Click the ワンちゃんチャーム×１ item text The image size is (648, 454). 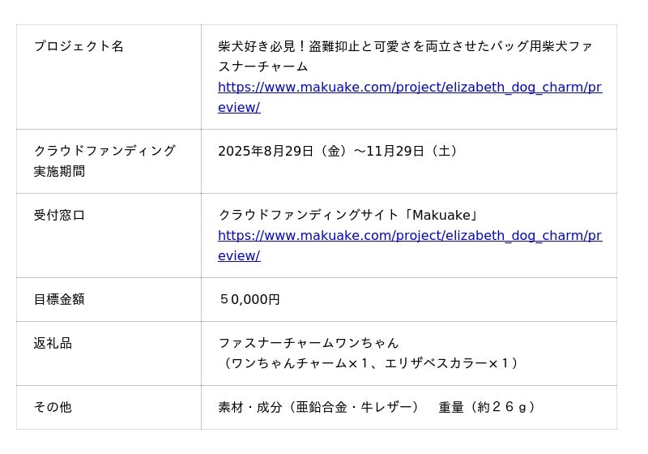296,363
